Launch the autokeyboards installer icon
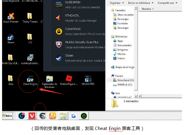This screenshot has width=184, height=135. pyautogui.click(x=30, y=60)
